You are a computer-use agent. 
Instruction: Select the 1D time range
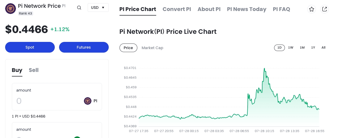279,48
